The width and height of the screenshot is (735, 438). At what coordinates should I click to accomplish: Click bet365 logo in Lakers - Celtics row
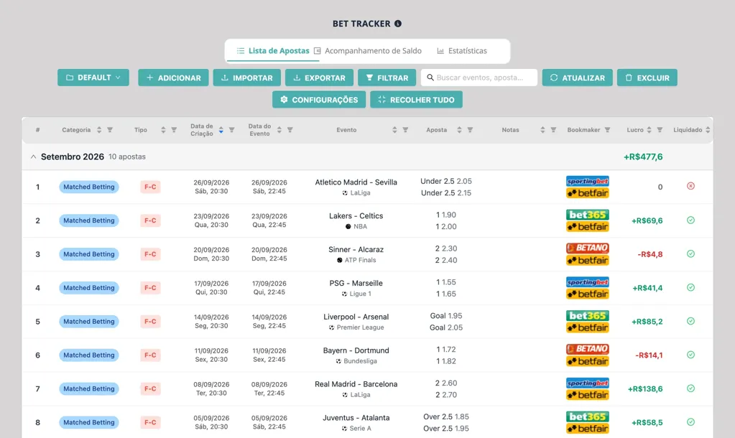pos(587,215)
